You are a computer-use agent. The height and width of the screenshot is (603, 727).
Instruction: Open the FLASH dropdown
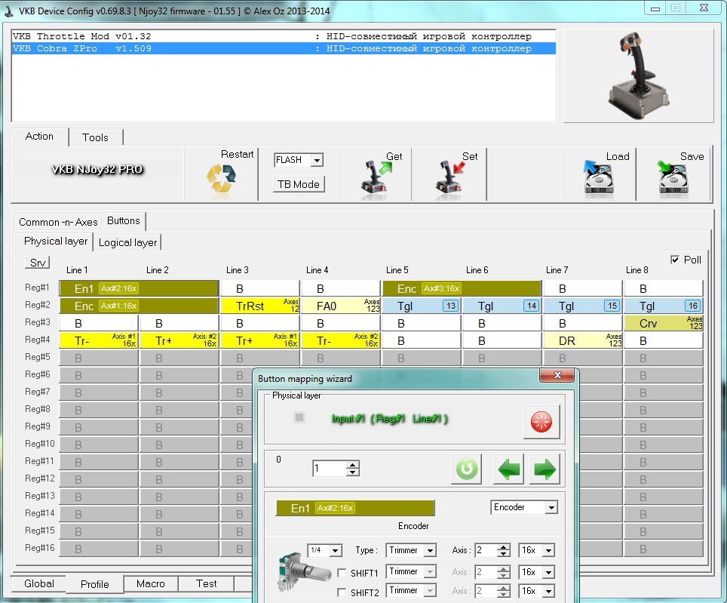coord(317,160)
